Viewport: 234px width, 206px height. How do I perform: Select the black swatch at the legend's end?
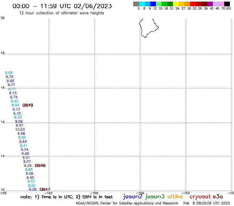(227, 4)
